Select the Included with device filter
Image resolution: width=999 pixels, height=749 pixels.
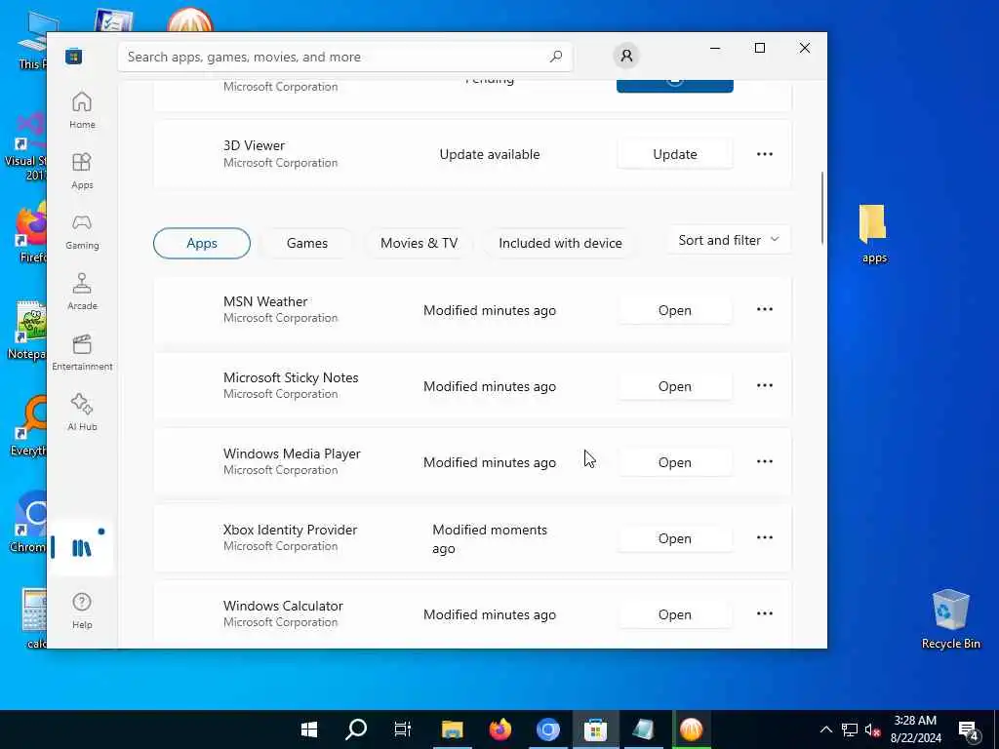tap(560, 243)
